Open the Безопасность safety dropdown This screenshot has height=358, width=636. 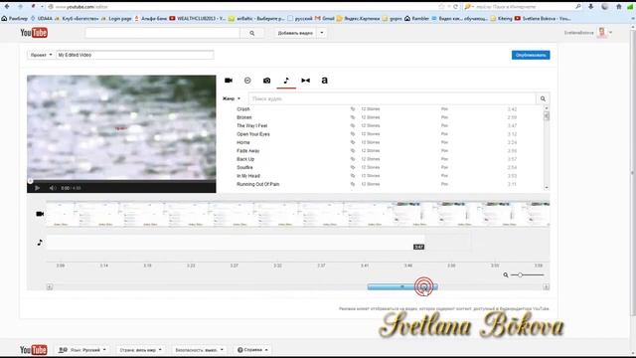[x=199, y=349]
